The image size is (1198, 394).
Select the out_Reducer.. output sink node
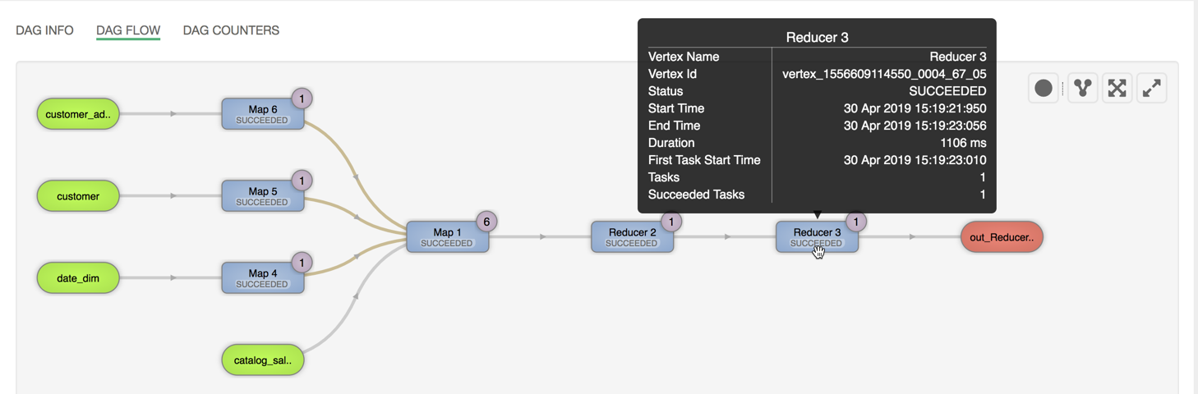[x=1002, y=237]
